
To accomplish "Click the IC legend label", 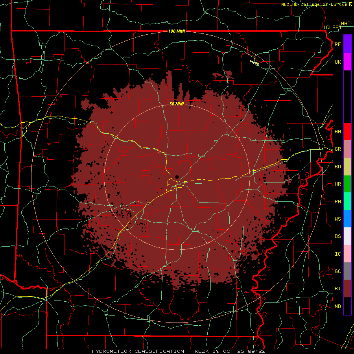I will [337, 254].
